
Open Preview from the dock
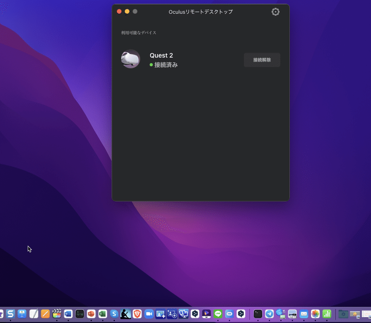coord(293,314)
